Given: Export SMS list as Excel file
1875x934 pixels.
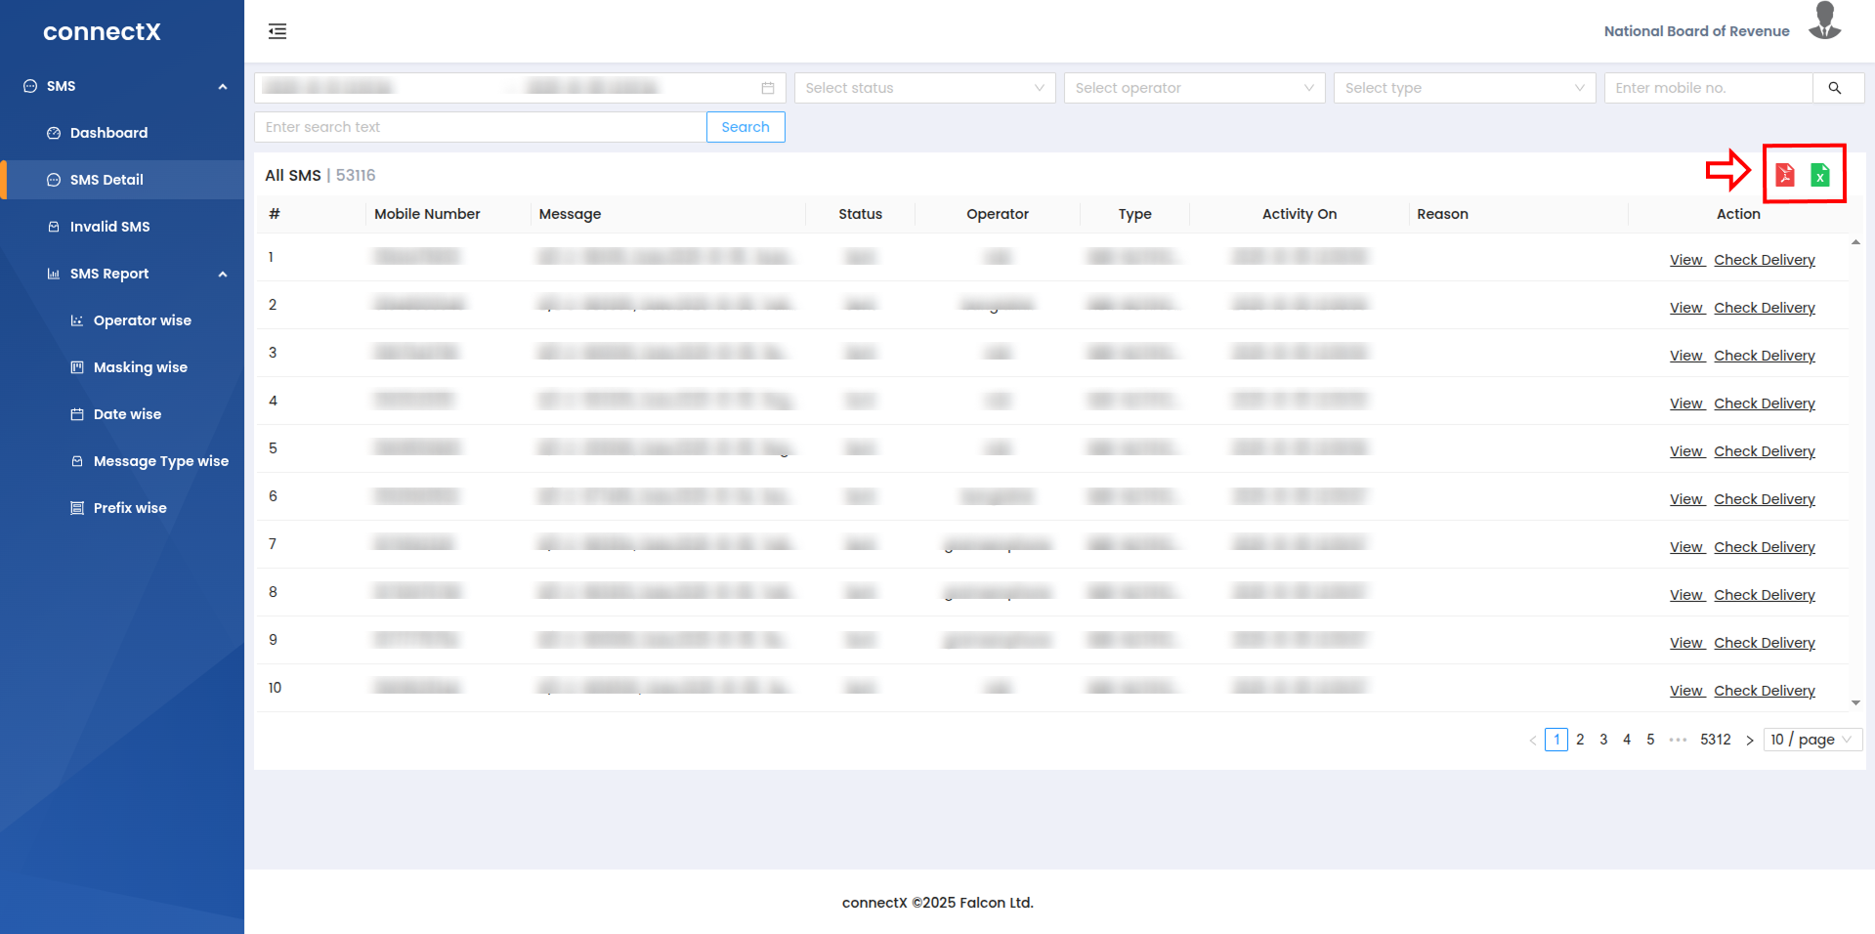Looking at the screenshot, I should click(x=1819, y=175).
